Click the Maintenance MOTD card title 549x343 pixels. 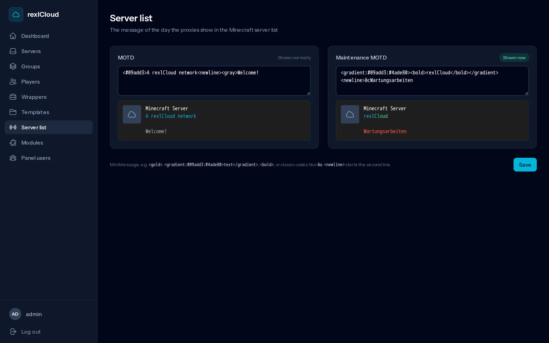(x=361, y=58)
